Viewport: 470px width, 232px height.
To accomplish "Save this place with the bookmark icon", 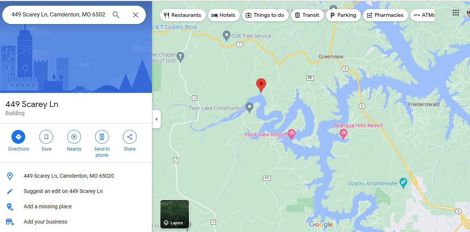I will 46,137.
